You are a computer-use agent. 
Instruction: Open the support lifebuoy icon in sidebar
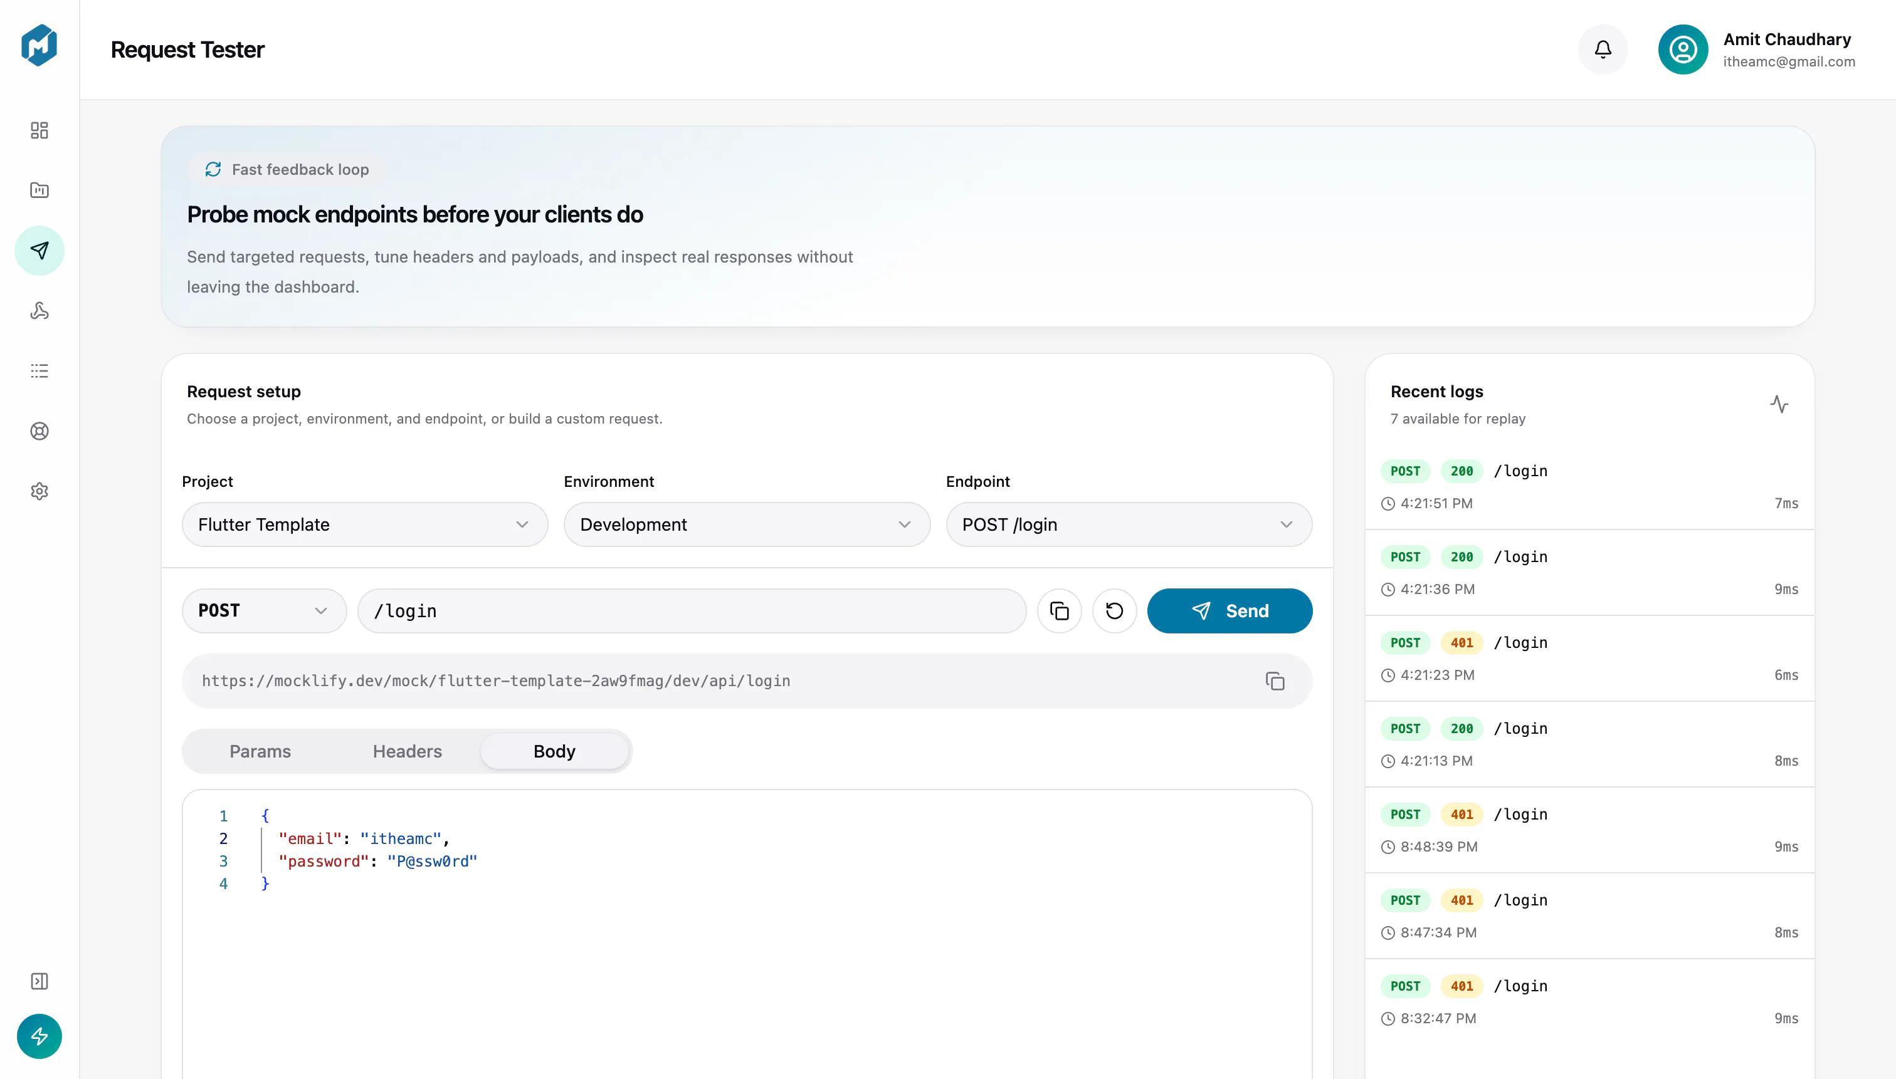(39, 431)
